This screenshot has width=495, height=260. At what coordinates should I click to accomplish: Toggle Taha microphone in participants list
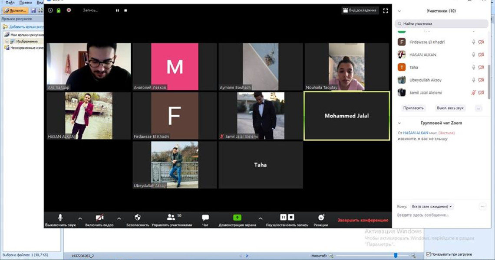coord(473,67)
